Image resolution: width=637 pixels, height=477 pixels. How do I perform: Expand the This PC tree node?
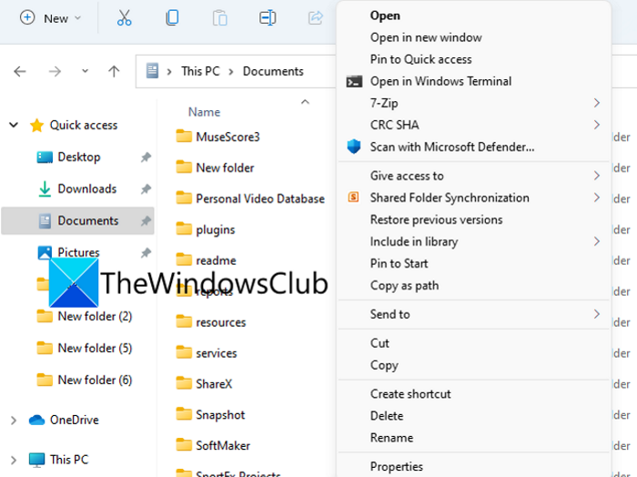tap(14, 460)
